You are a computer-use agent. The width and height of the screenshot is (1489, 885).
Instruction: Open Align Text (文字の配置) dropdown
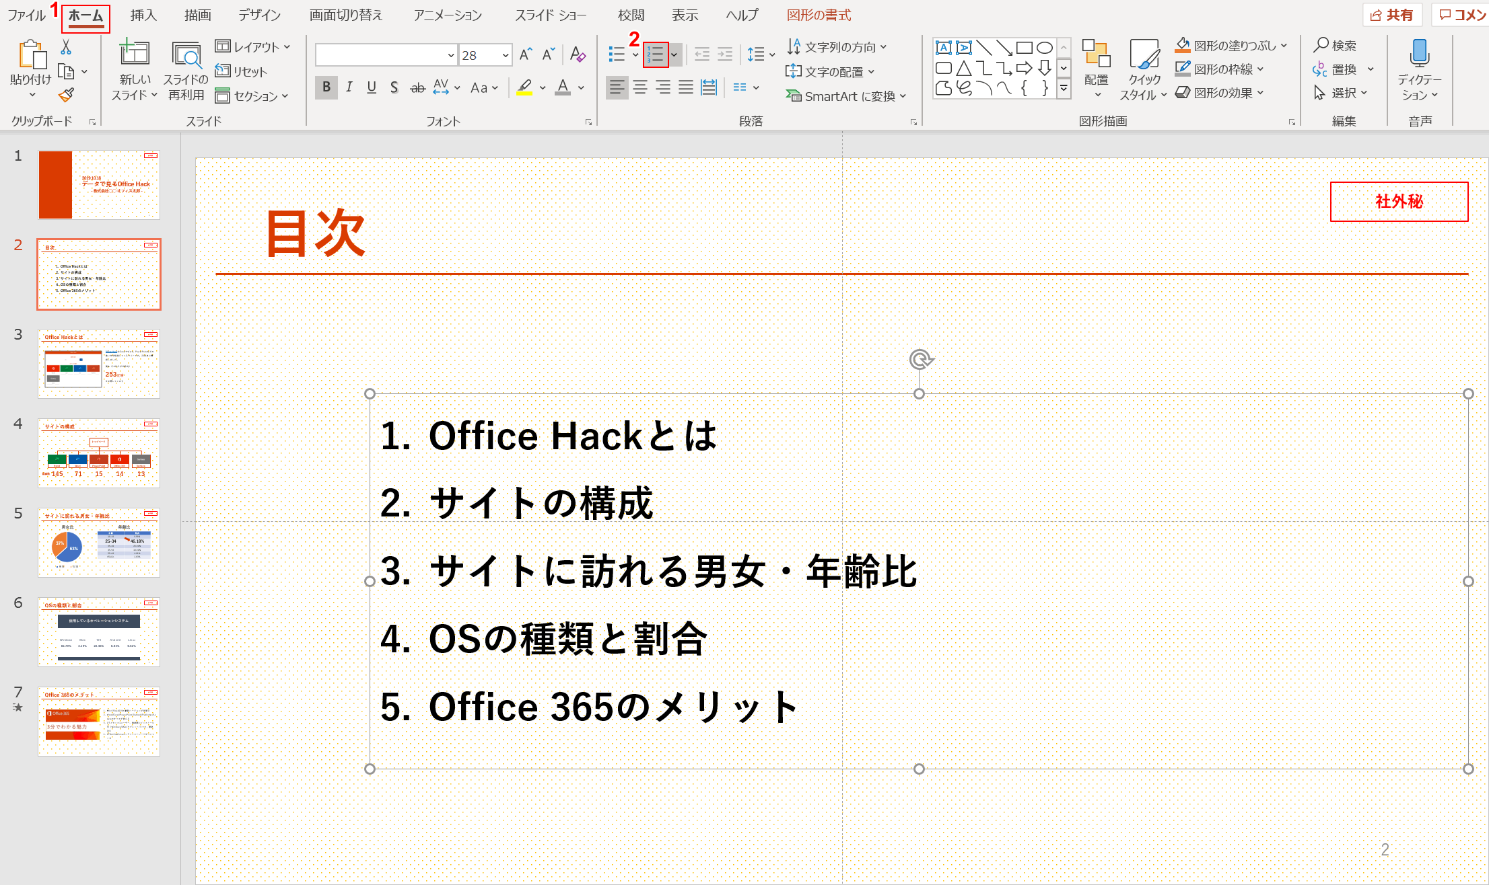[831, 71]
